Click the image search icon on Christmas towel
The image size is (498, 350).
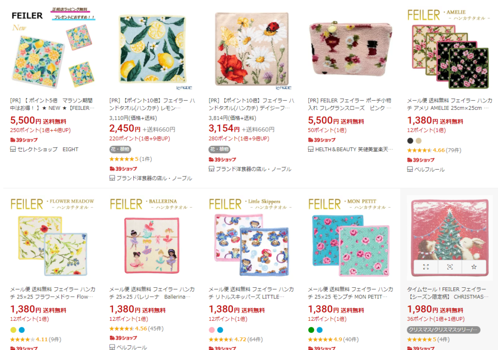(450, 266)
